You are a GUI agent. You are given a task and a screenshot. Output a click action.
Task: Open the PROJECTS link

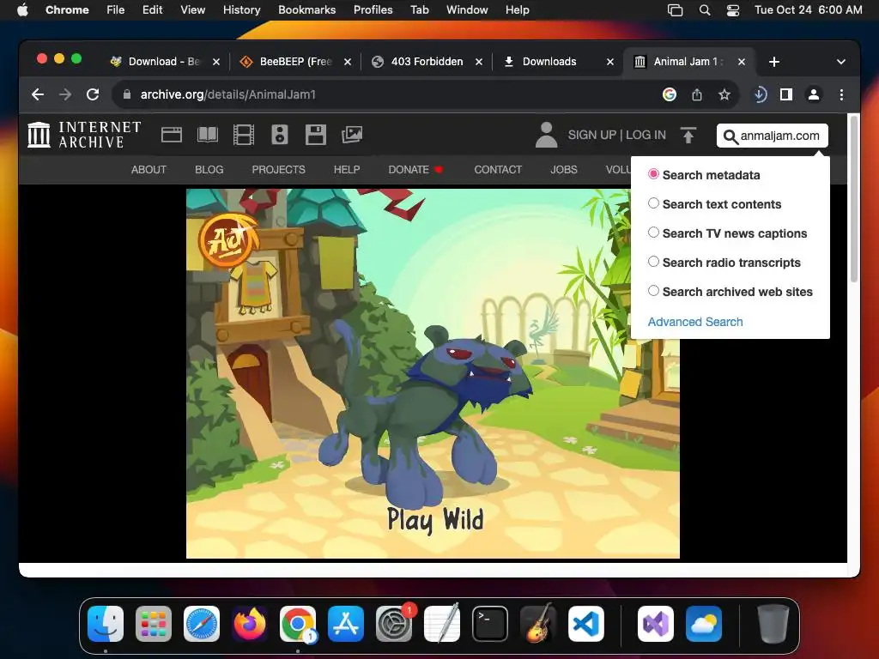point(279,170)
